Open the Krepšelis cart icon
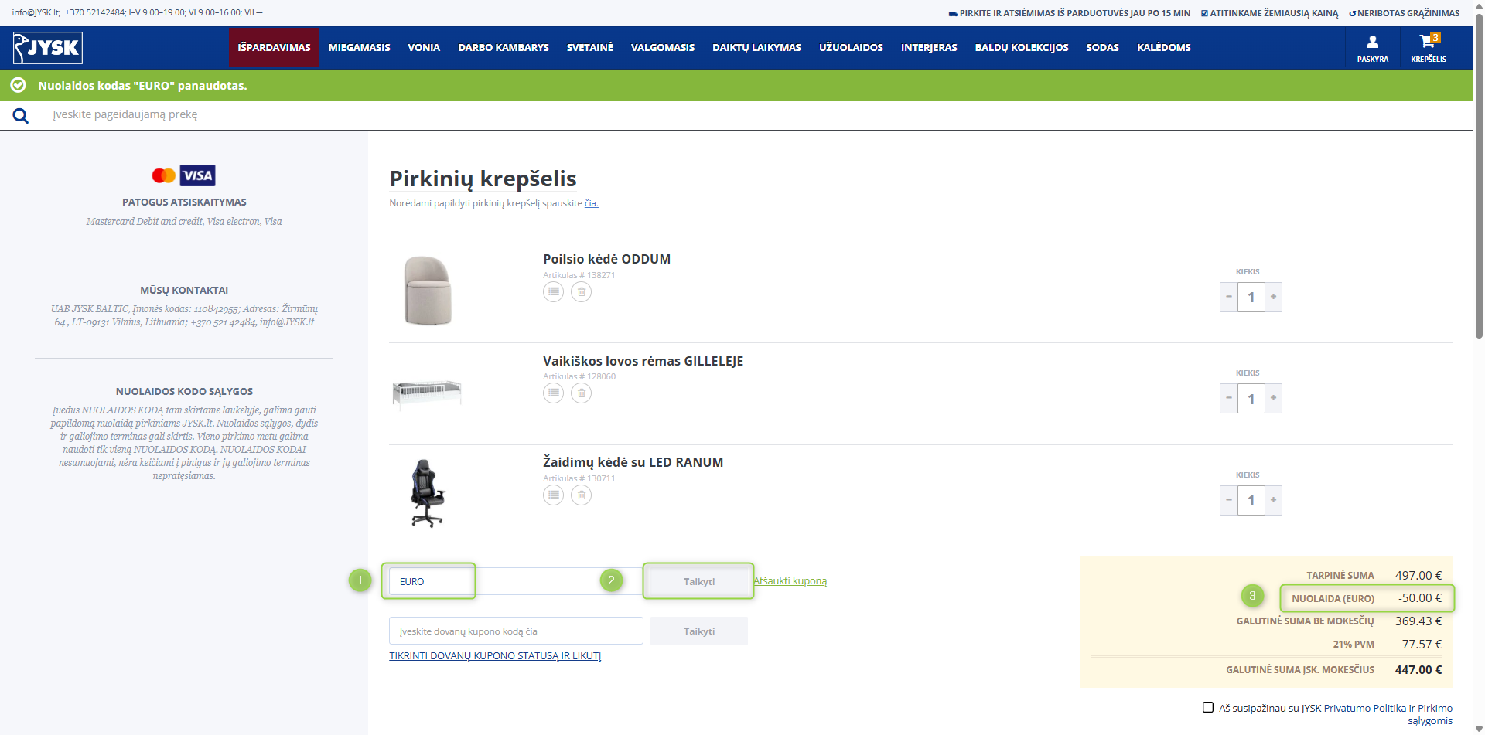The height and width of the screenshot is (735, 1485). click(1429, 48)
